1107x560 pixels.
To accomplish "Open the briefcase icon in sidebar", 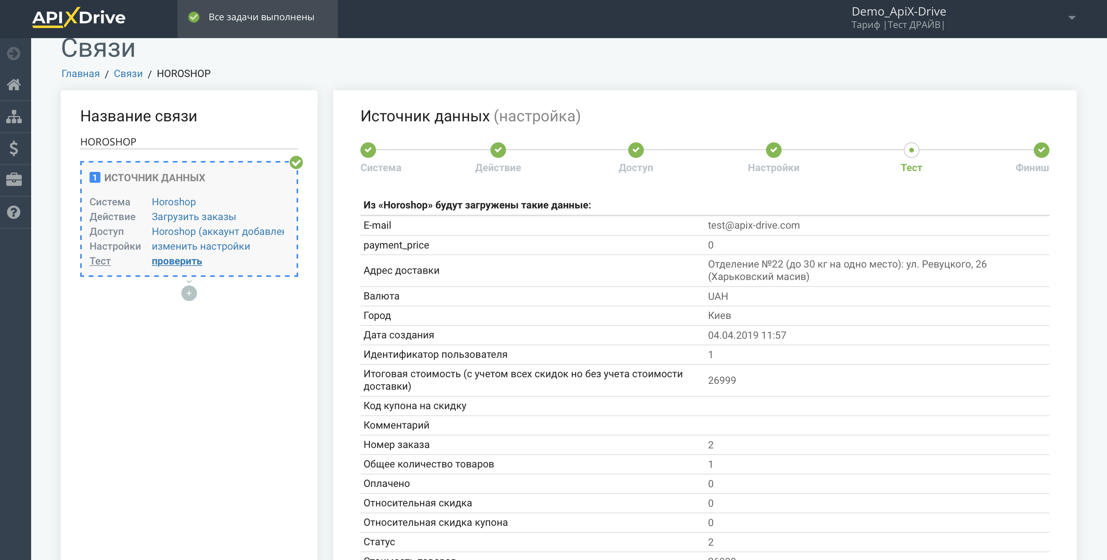I will tap(14, 180).
